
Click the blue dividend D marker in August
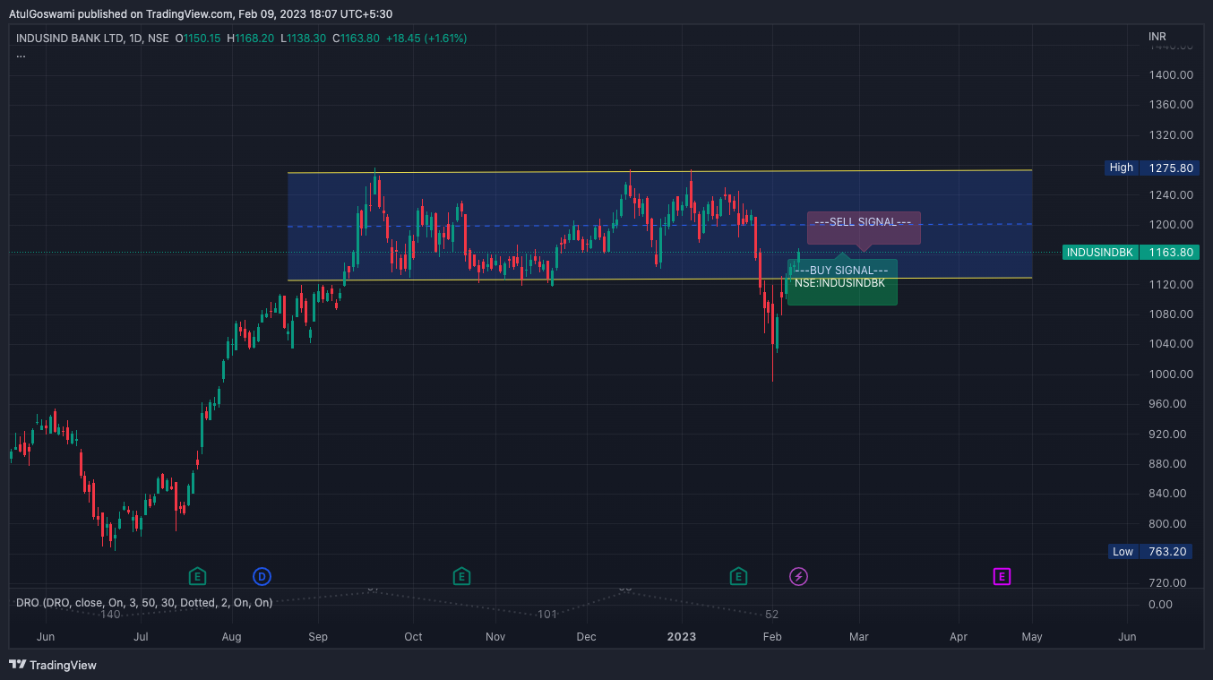(x=262, y=576)
